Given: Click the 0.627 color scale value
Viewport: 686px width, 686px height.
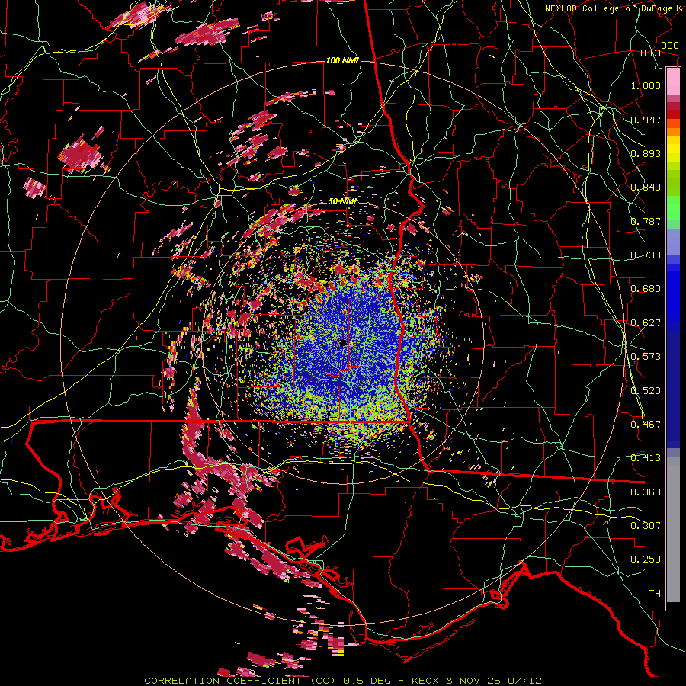Looking at the screenshot, I should click(x=646, y=323).
